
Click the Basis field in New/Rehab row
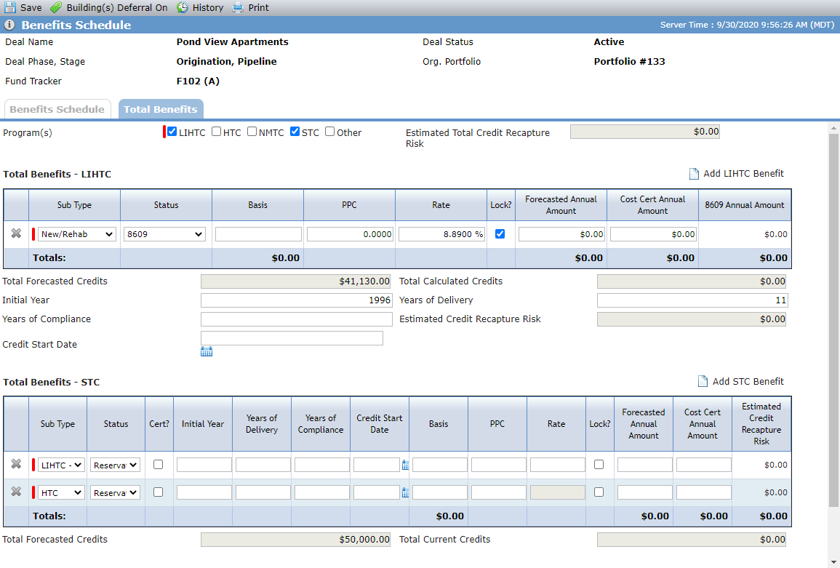(258, 234)
